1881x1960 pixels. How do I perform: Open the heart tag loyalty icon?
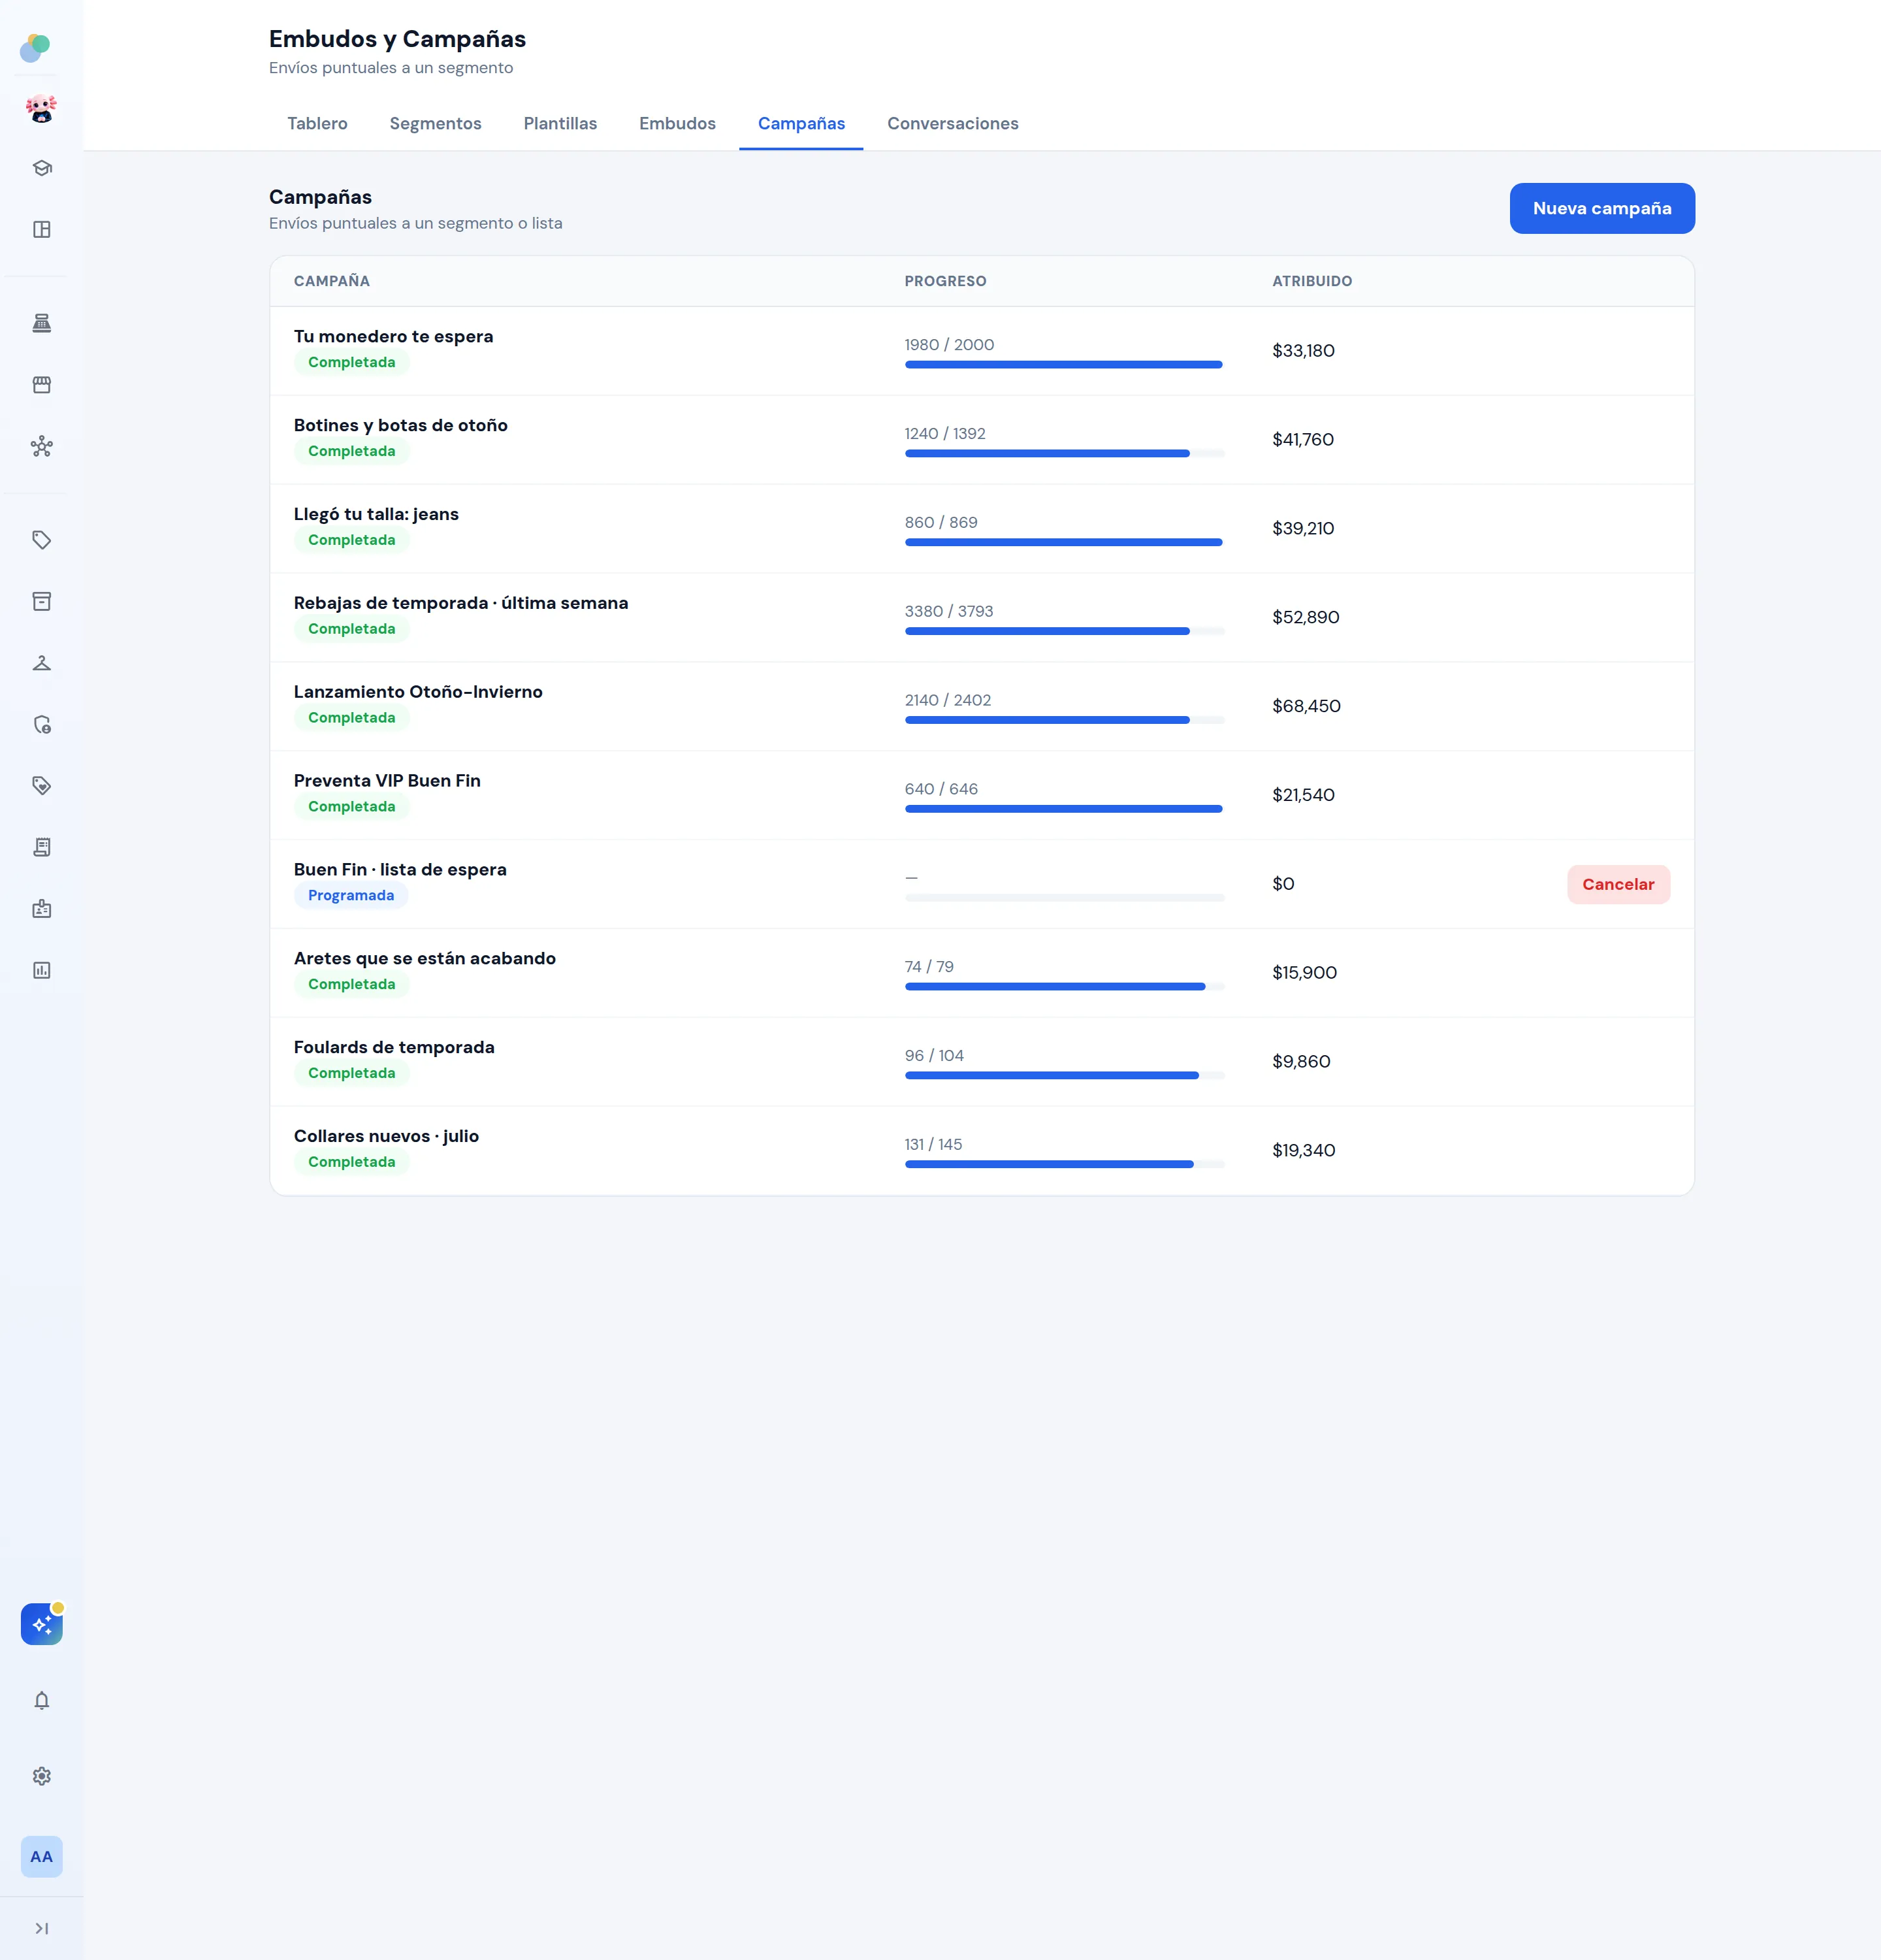[42, 786]
